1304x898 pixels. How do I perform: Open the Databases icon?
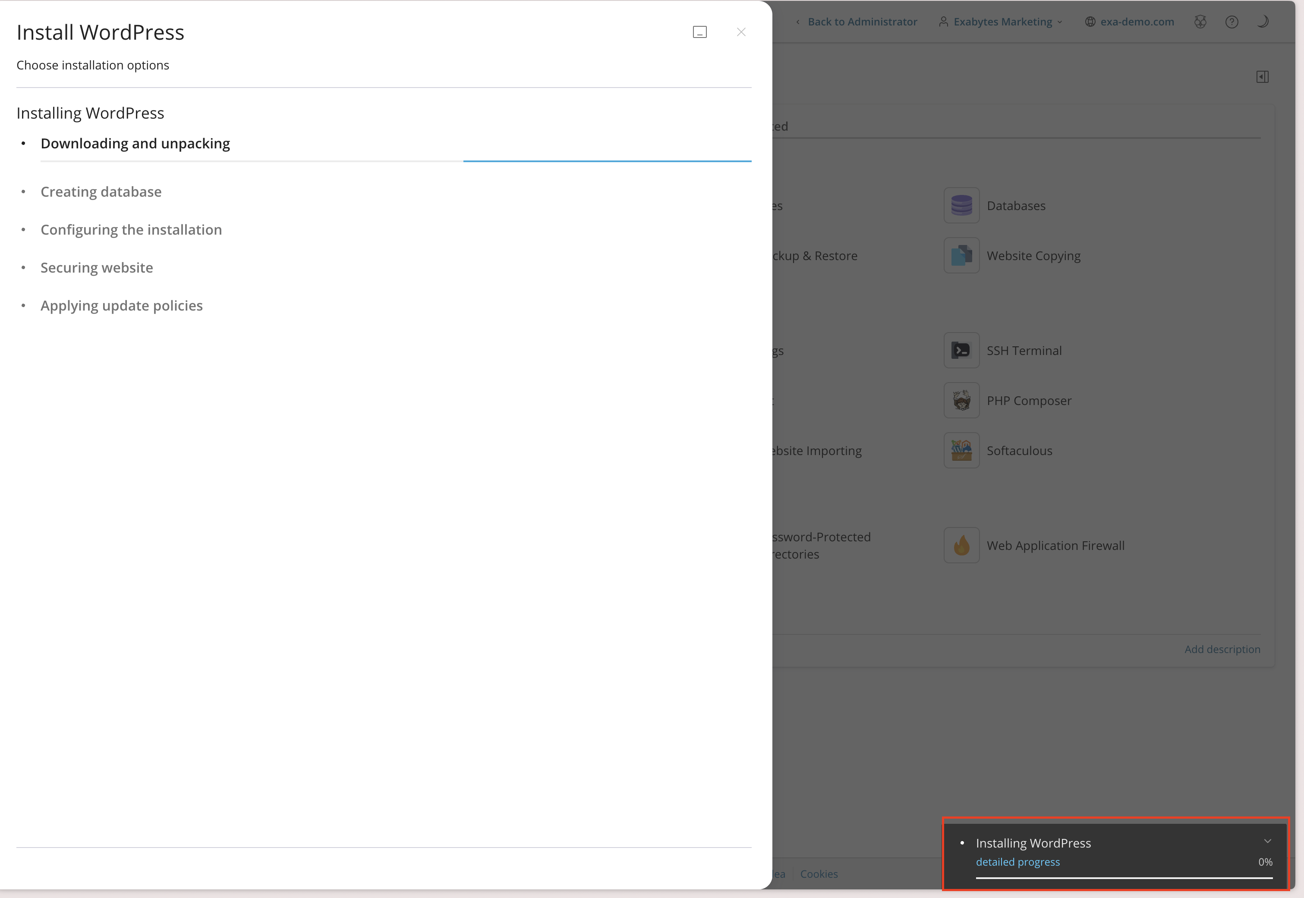click(x=961, y=205)
